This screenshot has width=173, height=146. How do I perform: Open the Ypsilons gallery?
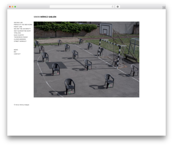17,33
